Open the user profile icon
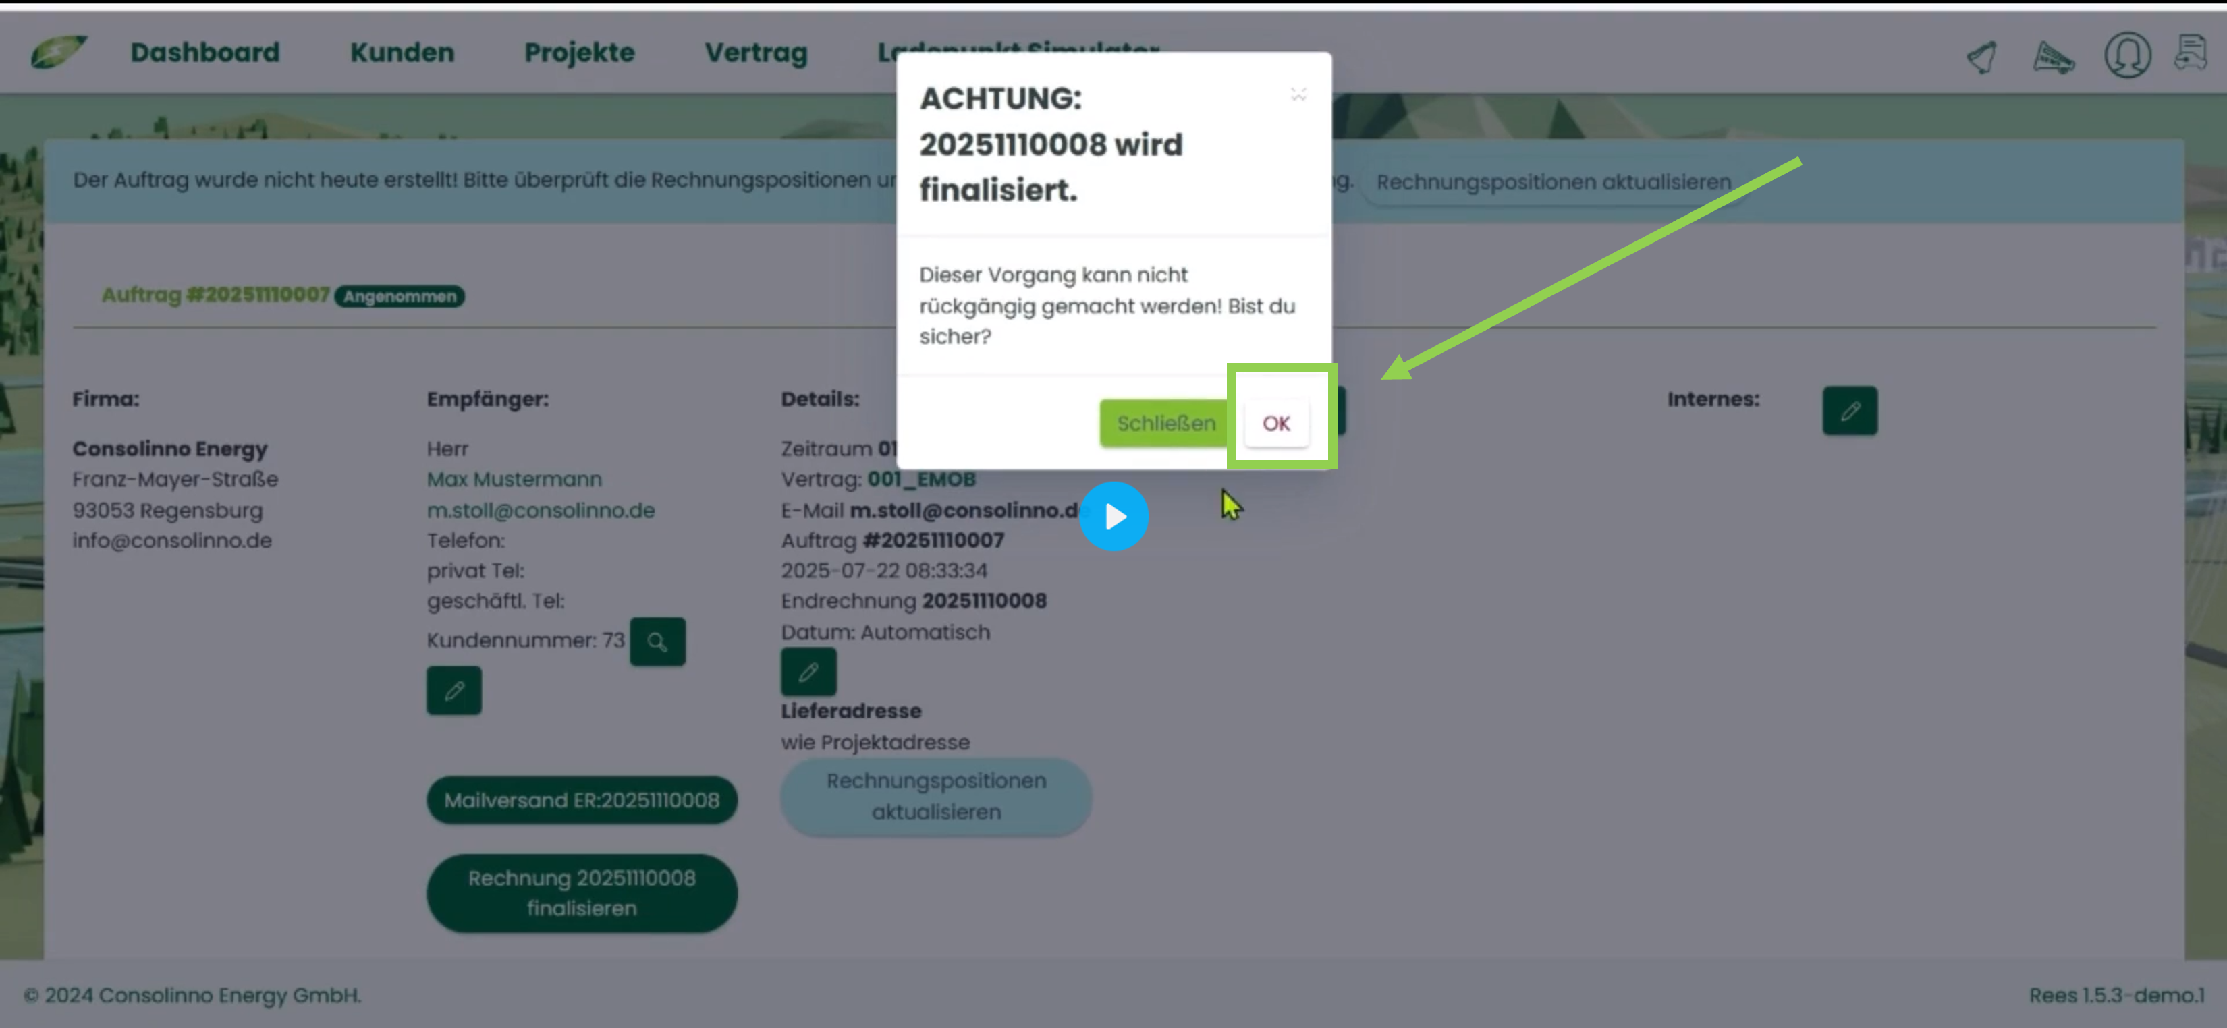The height and width of the screenshot is (1028, 2227). tap(2126, 55)
